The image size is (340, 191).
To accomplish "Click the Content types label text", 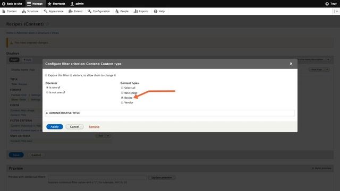I will pos(130,83).
